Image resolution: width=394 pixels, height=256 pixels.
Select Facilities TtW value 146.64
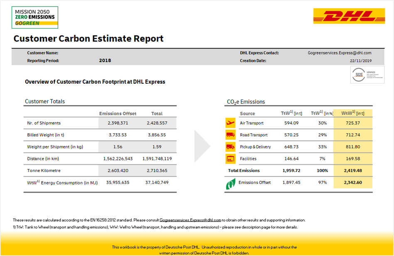291,159
